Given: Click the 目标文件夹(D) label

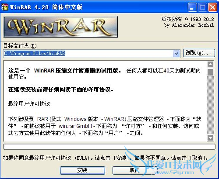Looking at the screenshot, I should click(x=20, y=46).
